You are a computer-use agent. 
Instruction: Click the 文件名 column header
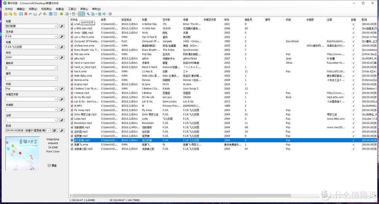74,20
